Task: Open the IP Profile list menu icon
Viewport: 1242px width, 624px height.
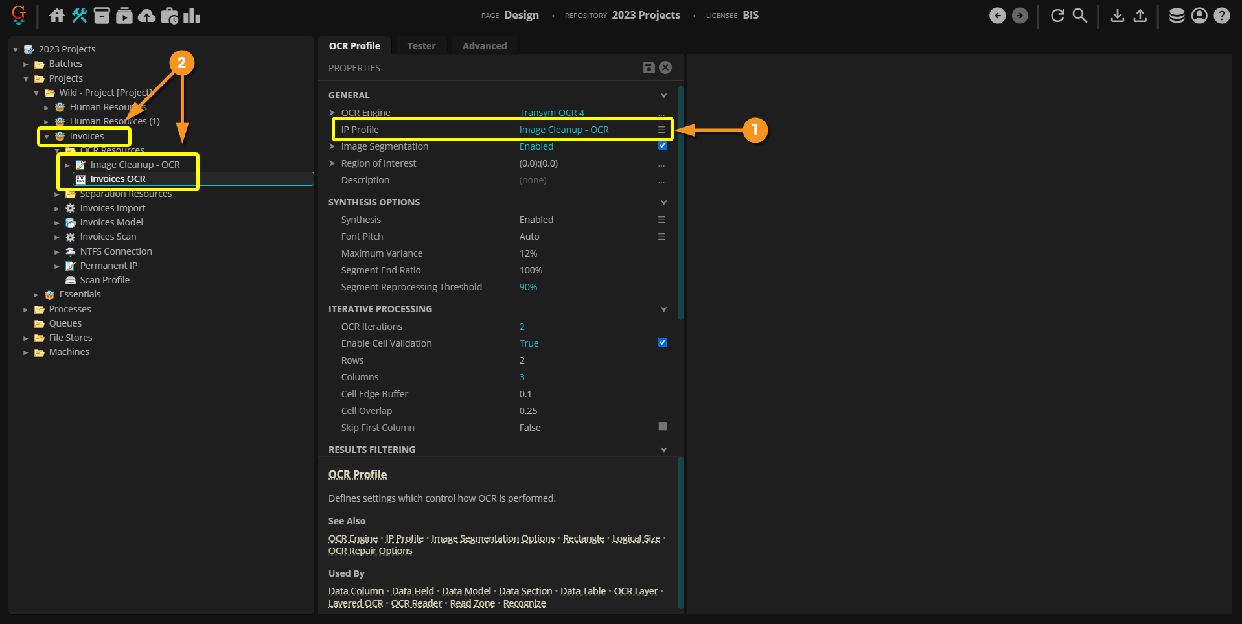Action: coord(661,130)
